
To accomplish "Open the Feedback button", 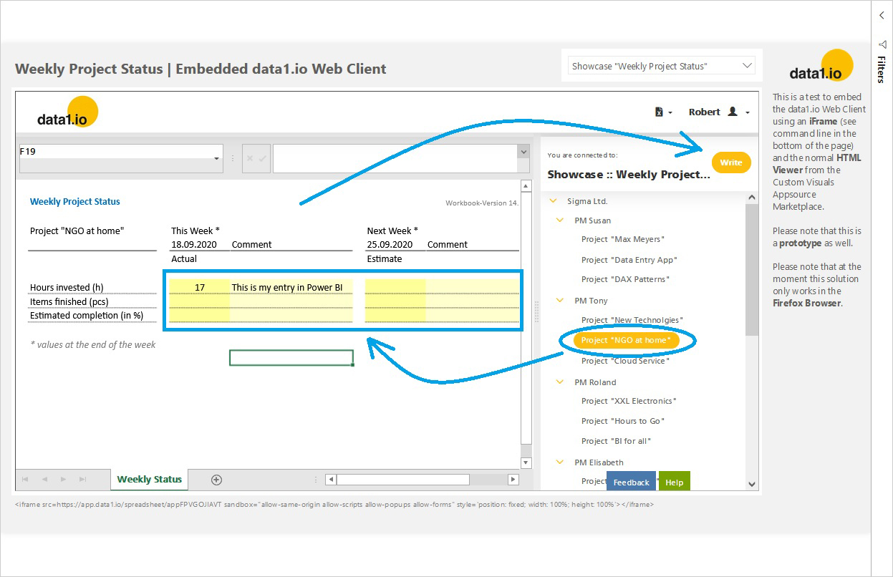I will tap(630, 482).
